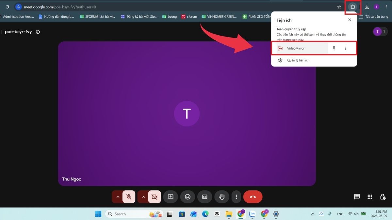392x220 pixels.
Task: Open clock showing 5:01 PM
Action: (x=379, y=214)
